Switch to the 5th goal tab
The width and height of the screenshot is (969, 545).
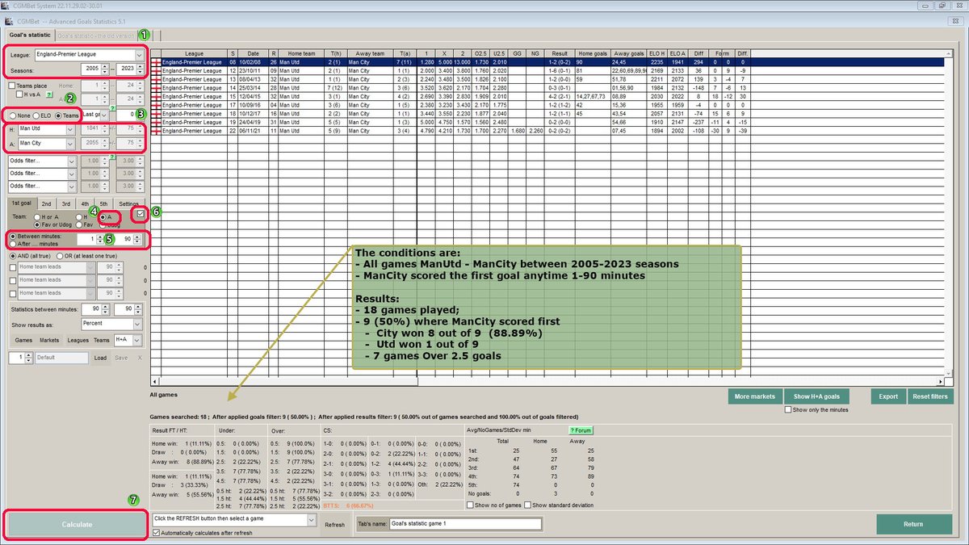103,204
